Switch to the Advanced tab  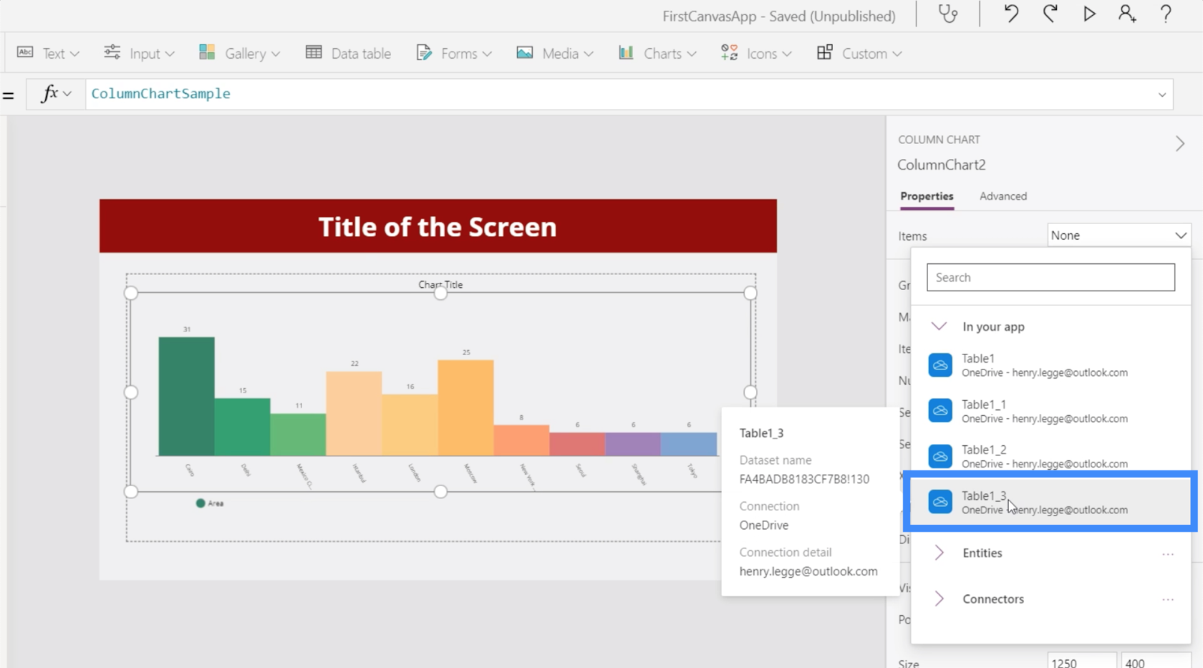point(1002,196)
